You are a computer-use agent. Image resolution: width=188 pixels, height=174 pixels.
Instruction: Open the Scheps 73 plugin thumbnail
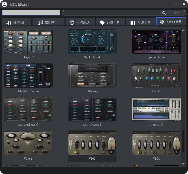(x=28, y=42)
